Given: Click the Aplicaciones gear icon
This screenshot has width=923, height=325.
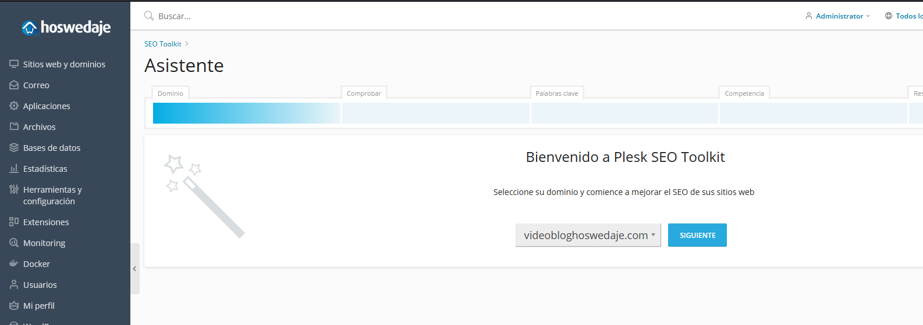Looking at the screenshot, I should coord(14,106).
